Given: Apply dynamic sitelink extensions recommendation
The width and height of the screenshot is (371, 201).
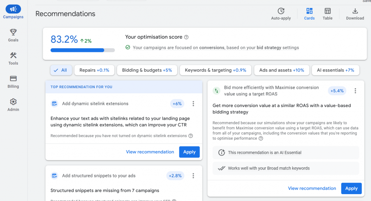Looking at the screenshot, I should pos(189,152).
